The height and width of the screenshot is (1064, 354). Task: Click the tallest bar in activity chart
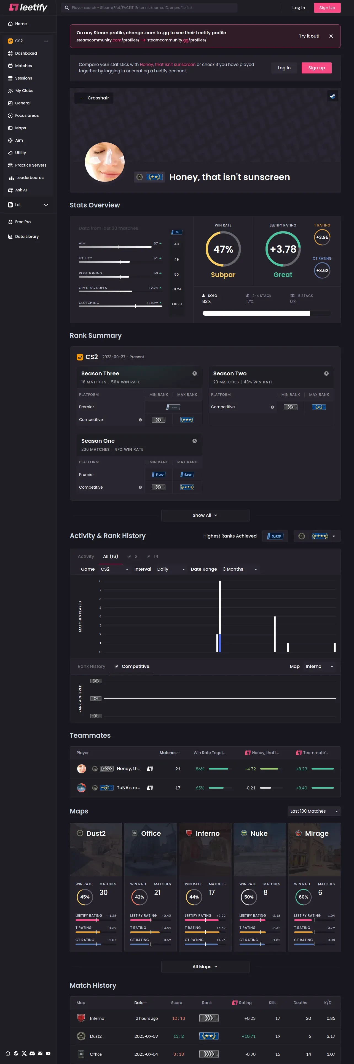point(220,616)
